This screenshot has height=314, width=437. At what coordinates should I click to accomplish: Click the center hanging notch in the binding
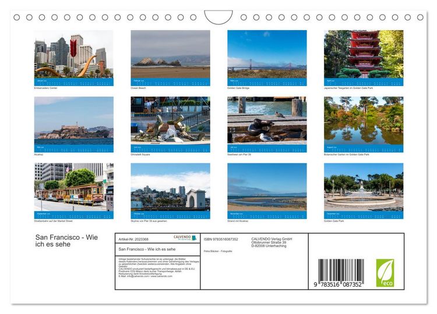click(218, 17)
